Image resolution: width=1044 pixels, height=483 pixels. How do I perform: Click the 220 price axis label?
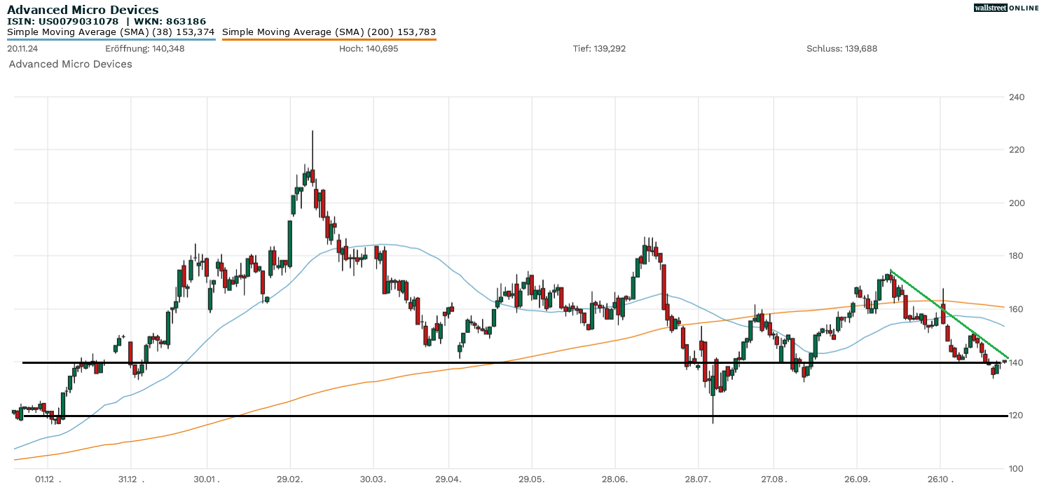point(1017,150)
